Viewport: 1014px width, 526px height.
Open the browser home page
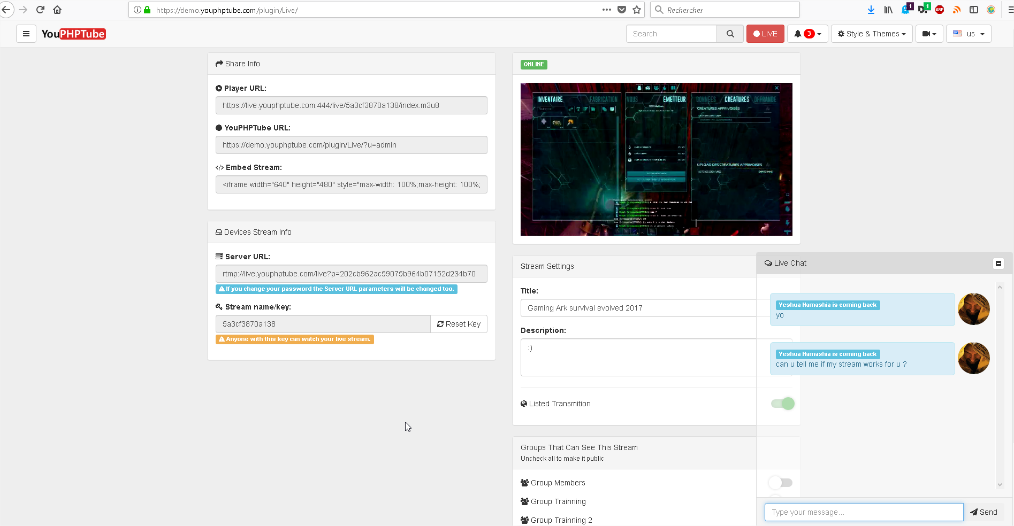57,10
